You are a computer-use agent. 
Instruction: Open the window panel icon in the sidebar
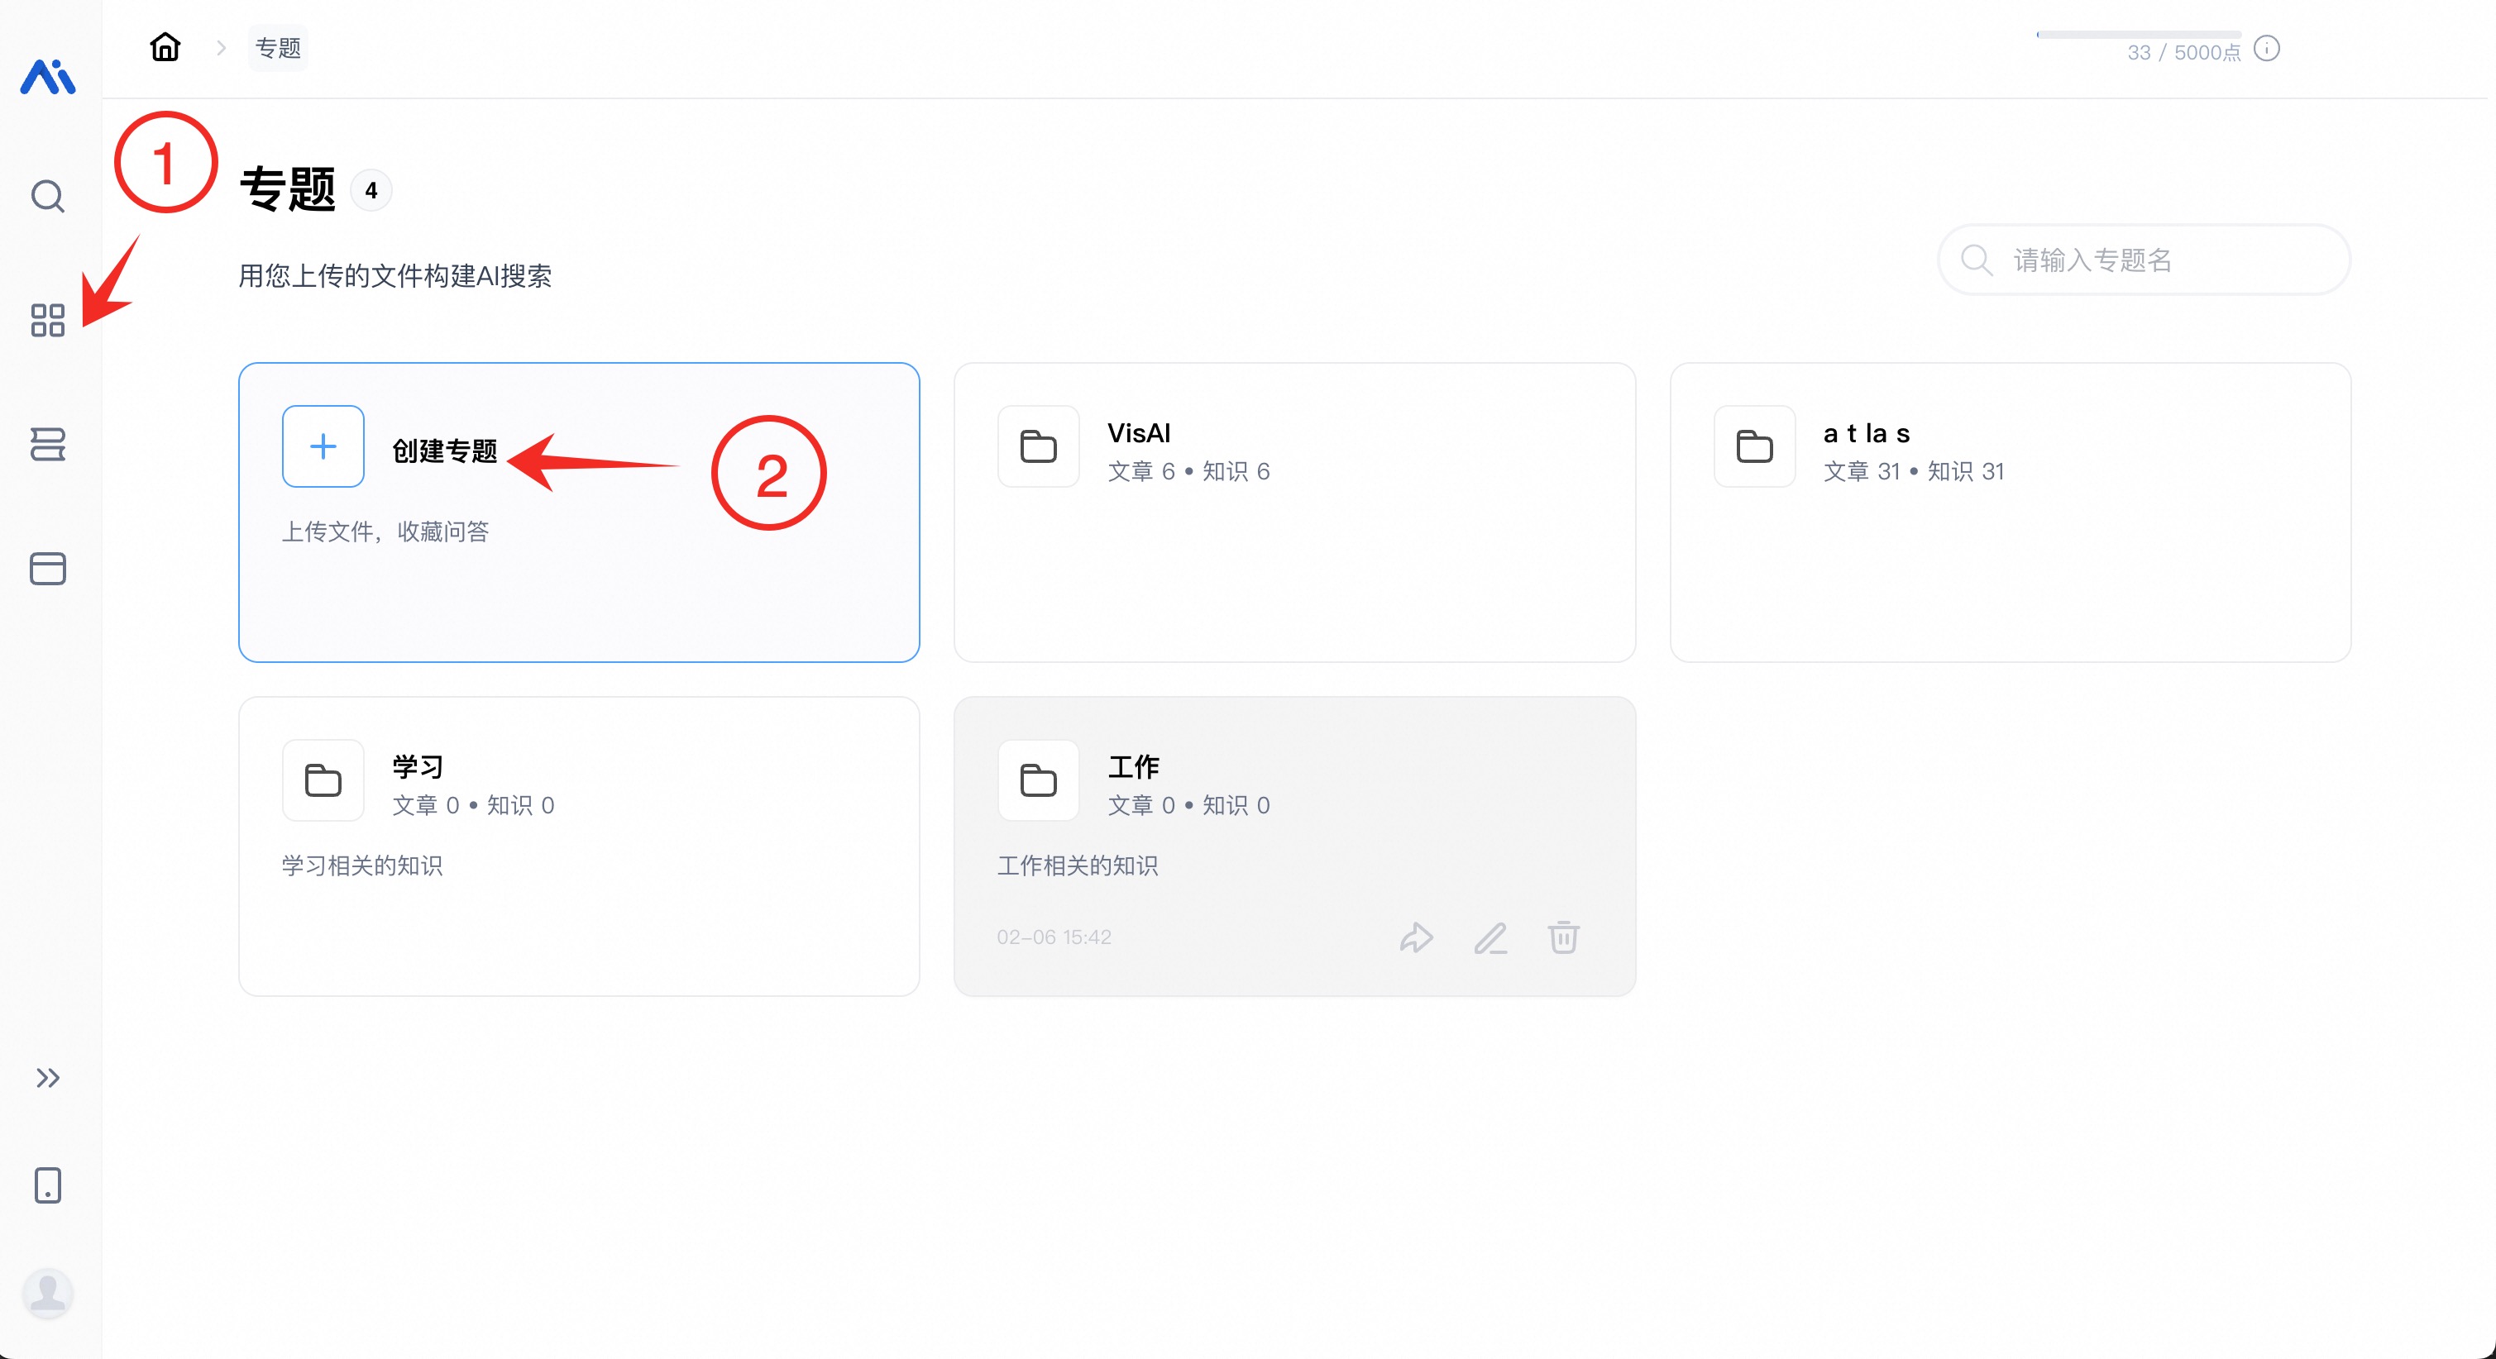(47, 569)
